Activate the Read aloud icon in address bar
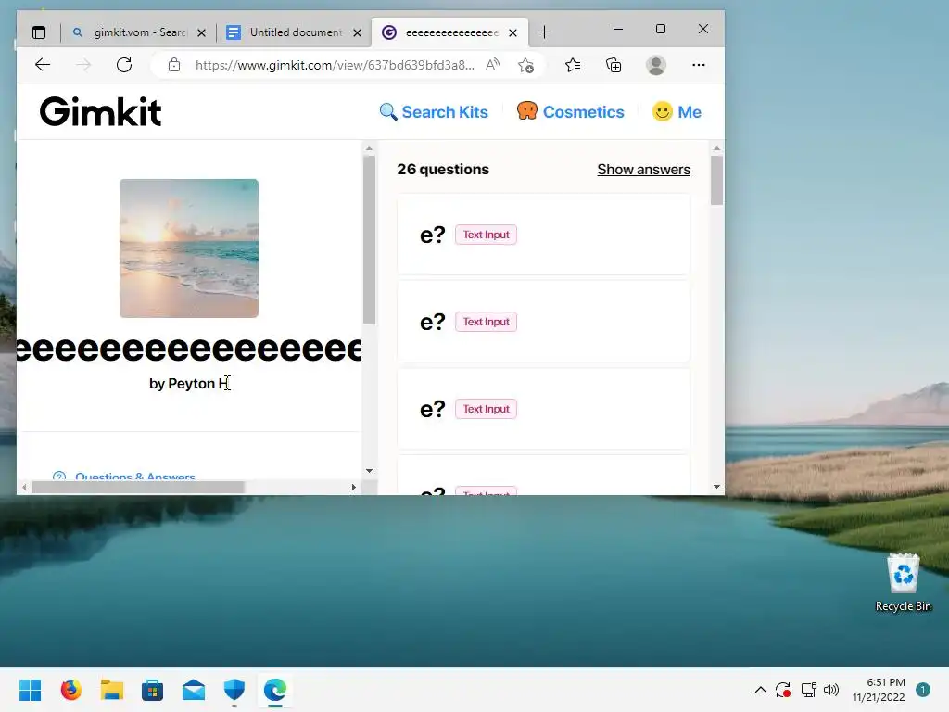 [x=493, y=65]
